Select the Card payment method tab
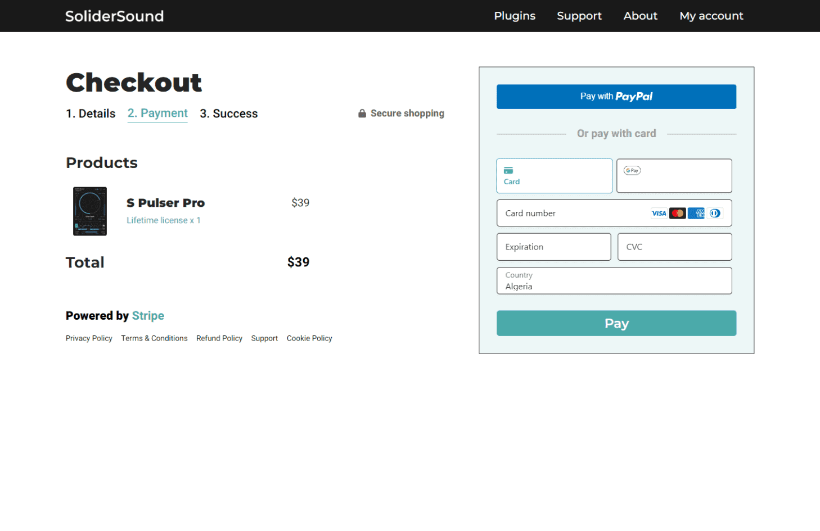The width and height of the screenshot is (820, 531). (554, 176)
